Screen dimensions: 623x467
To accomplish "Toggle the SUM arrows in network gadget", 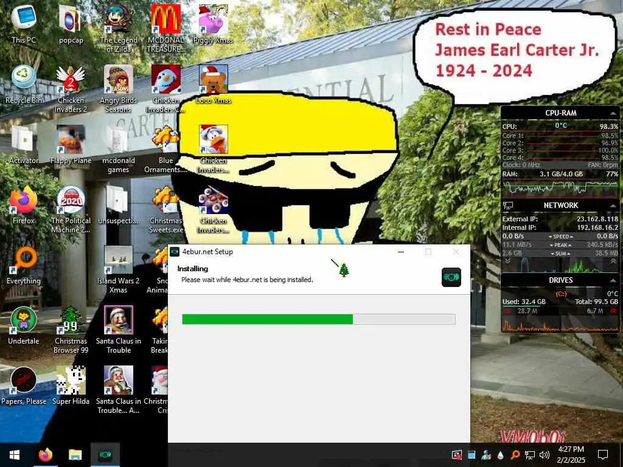I will pyautogui.click(x=560, y=254).
